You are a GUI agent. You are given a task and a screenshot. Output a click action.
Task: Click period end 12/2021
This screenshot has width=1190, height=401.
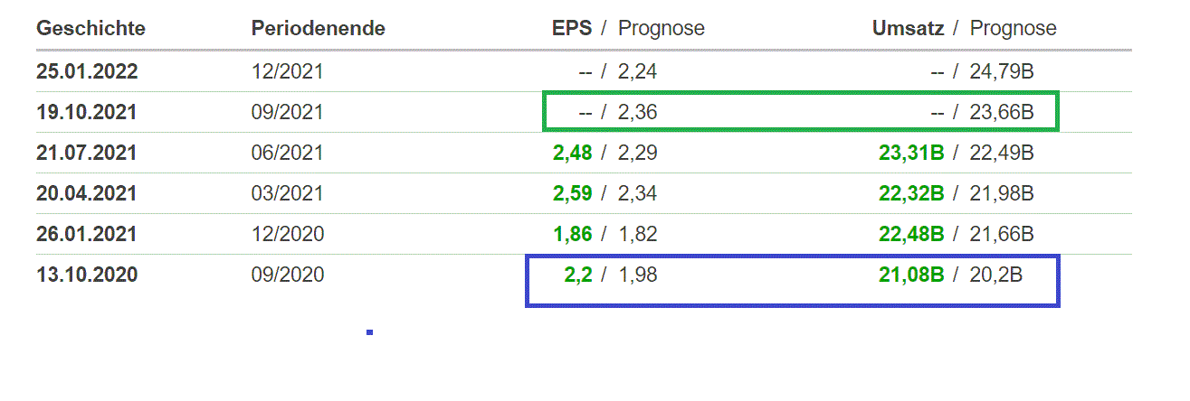287,72
